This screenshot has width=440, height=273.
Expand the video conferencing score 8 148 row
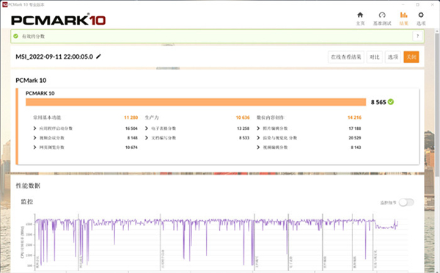85,138
